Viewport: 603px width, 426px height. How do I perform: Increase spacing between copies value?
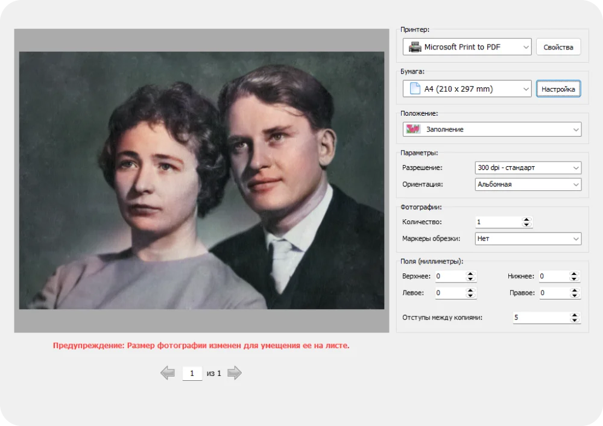[x=574, y=314]
